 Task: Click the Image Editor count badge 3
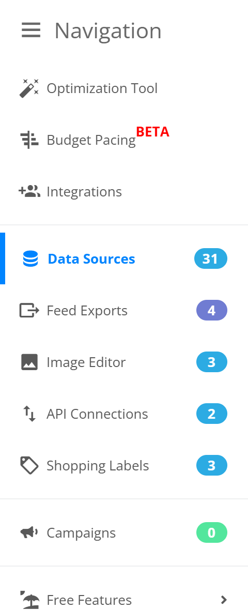tap(212, 362)
